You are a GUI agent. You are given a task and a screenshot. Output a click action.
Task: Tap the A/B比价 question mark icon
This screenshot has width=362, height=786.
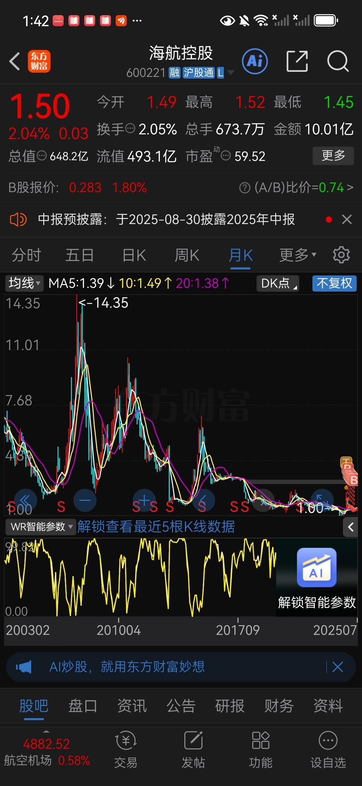[x=245, y=188]
